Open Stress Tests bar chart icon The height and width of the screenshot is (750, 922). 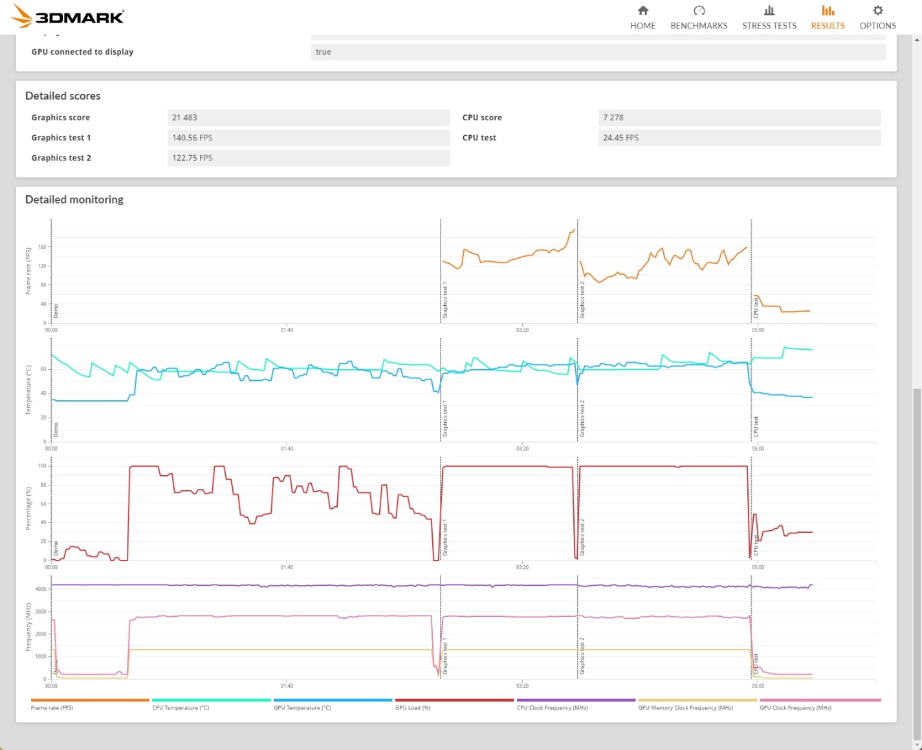769,10
